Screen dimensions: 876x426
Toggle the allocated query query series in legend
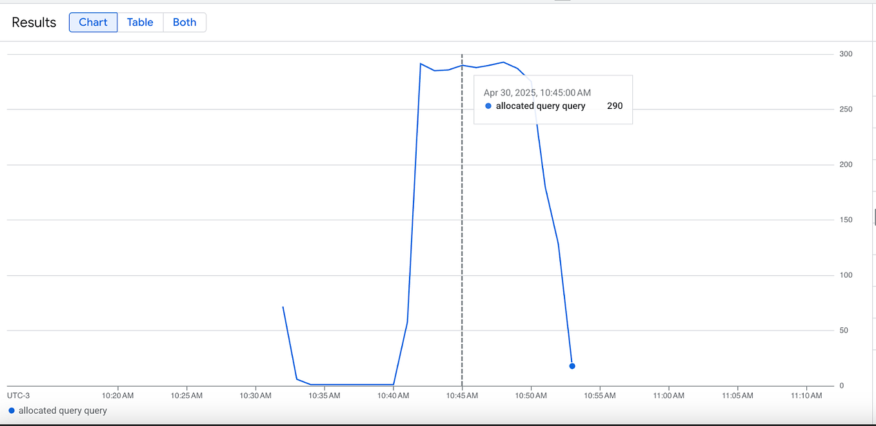(59, 411)
